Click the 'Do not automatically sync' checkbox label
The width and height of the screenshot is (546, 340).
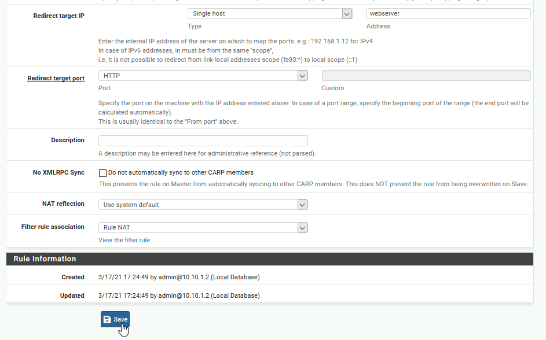181,172
